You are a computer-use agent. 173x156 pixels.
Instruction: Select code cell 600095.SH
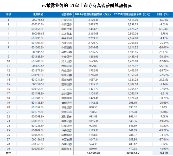(38, 117)
